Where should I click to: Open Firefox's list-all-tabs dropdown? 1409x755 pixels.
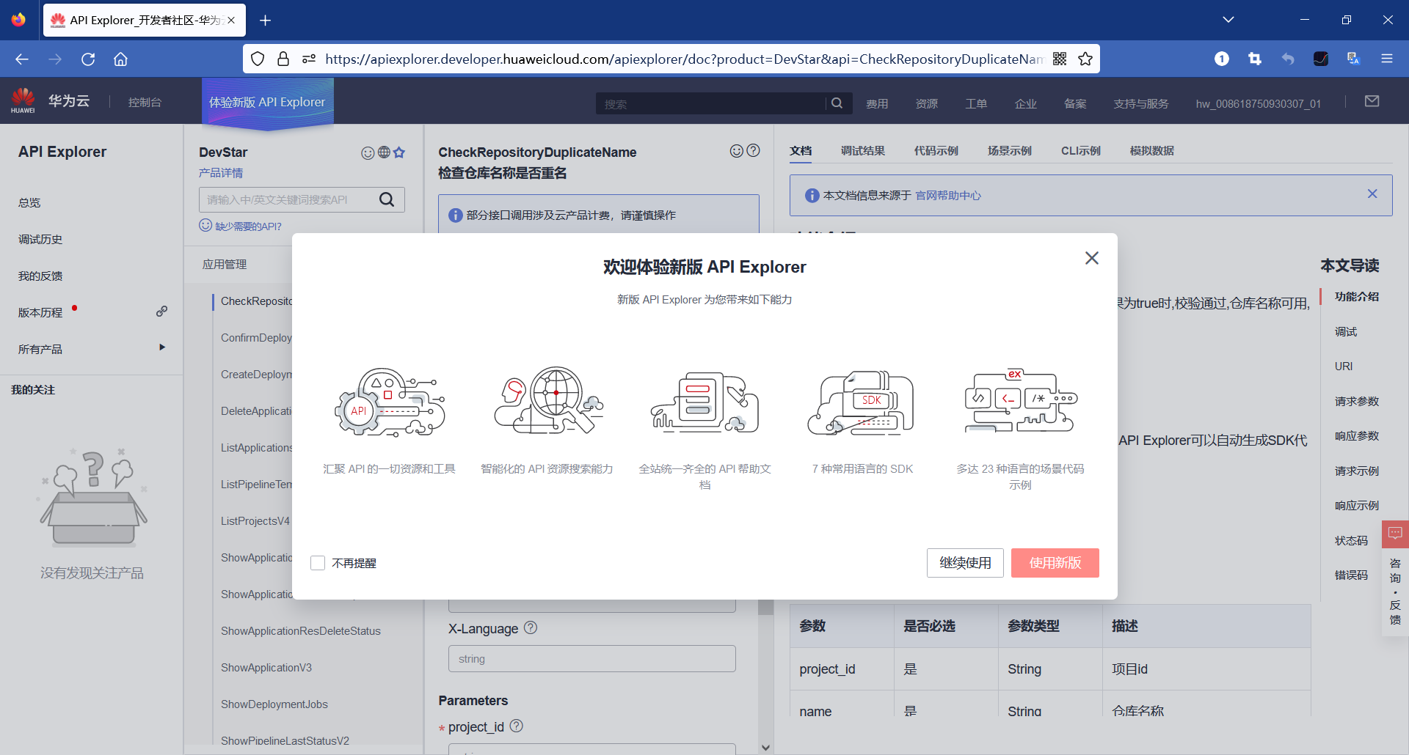(x=1229, y=20)
